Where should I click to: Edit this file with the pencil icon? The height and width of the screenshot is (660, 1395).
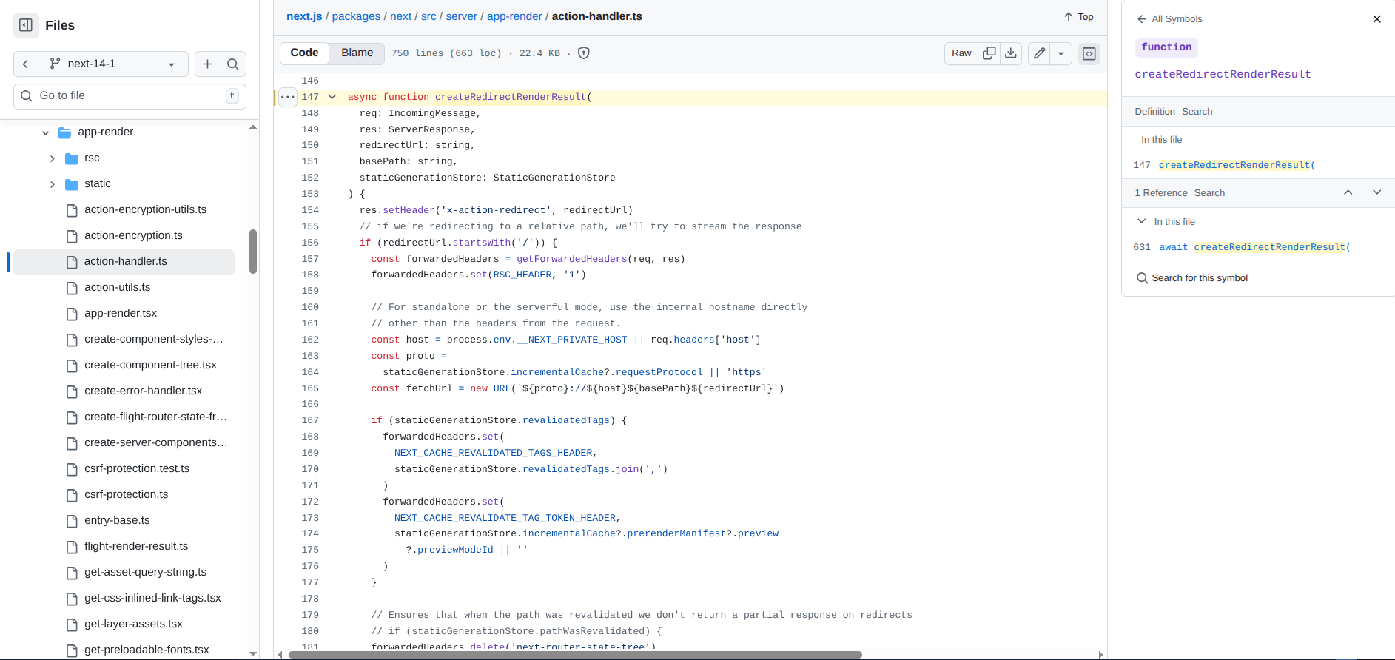point(1039,53)
